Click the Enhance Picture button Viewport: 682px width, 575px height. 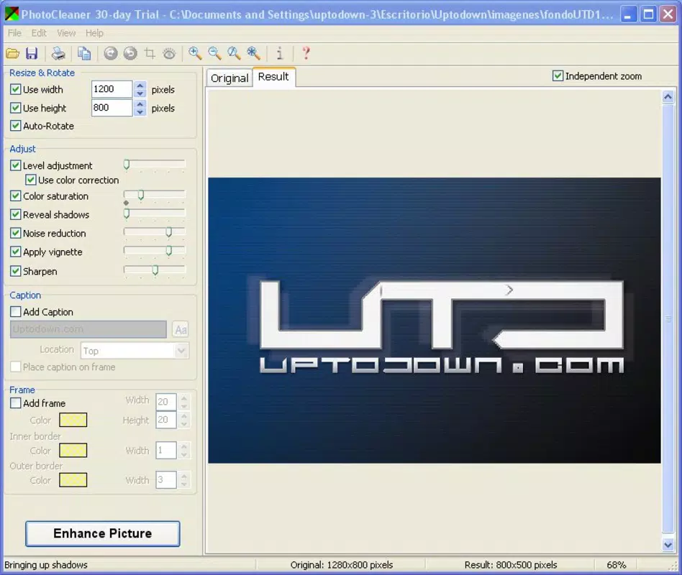[103, 534]
